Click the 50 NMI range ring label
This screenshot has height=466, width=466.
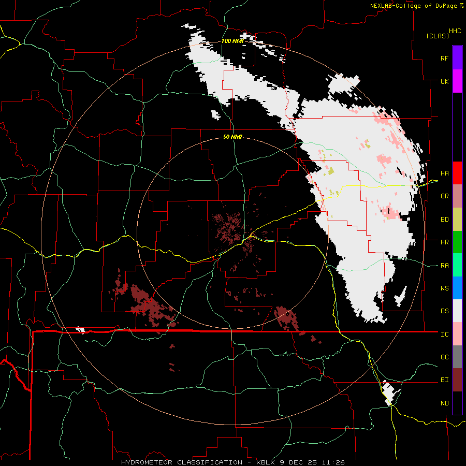[x=232, y=137]
